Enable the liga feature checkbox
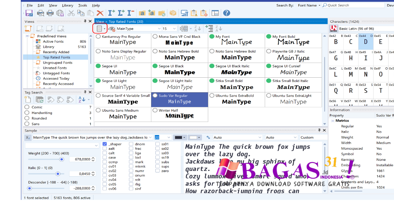The image size is (394, 207). pyautogui.click(x=131, y=153)
